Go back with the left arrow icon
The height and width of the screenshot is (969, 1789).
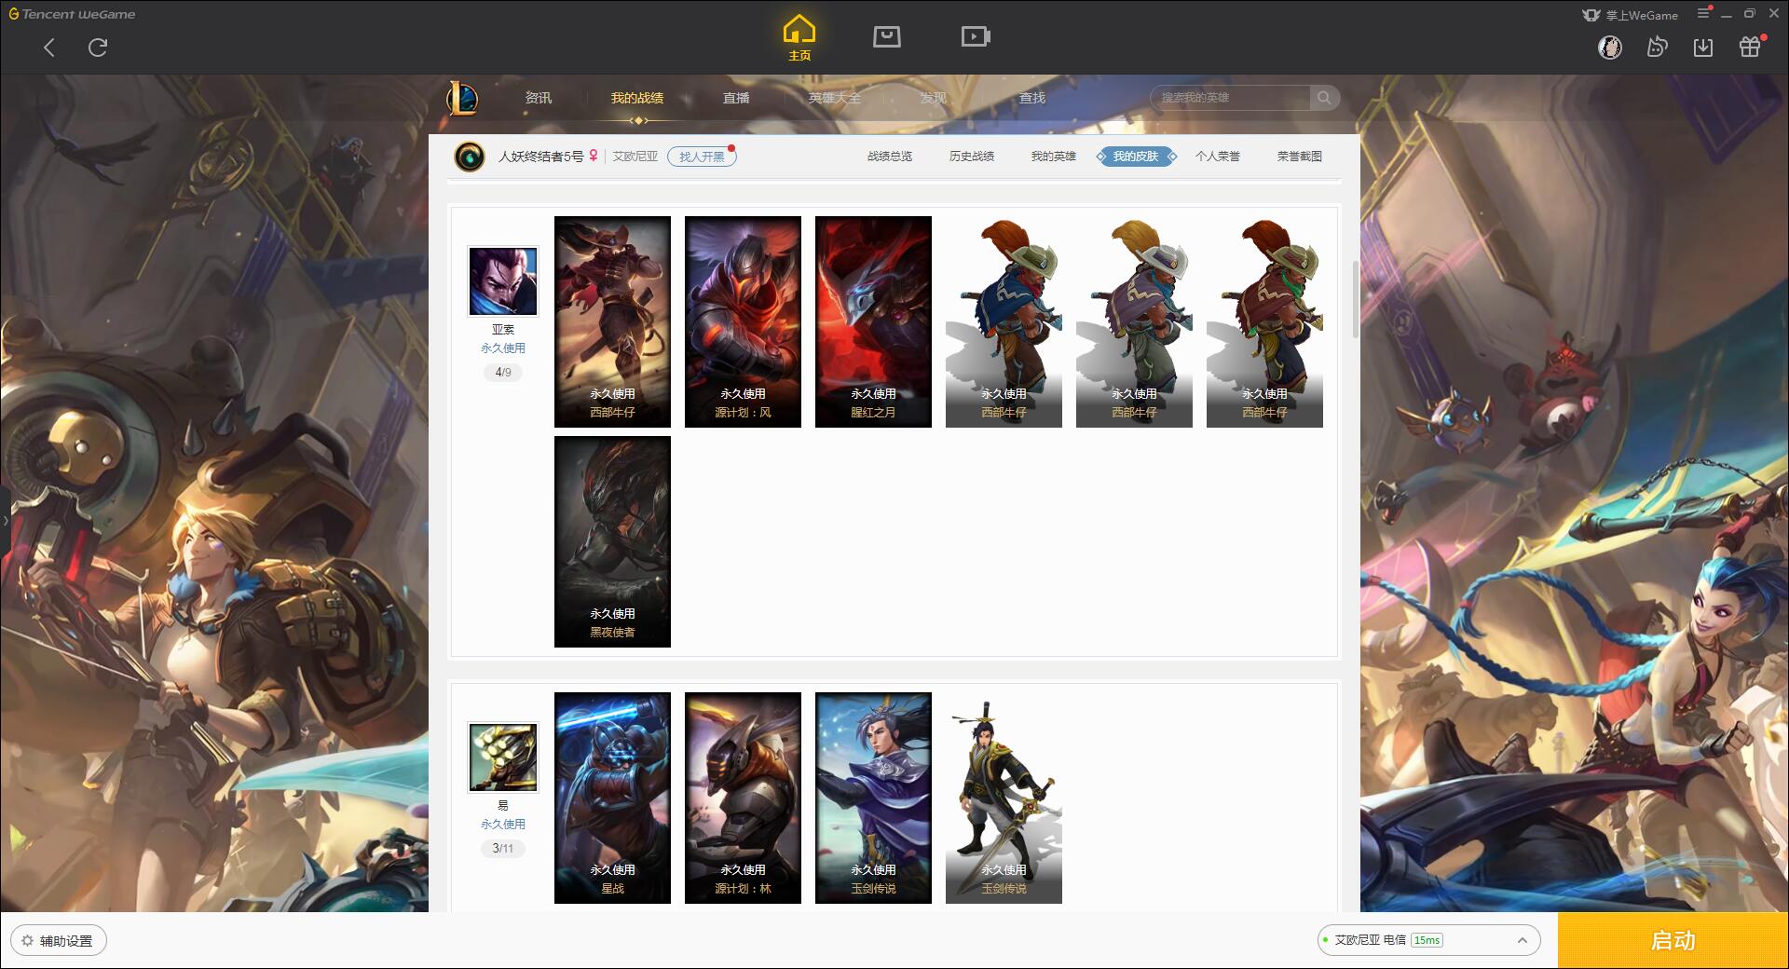tap(49, 48)
